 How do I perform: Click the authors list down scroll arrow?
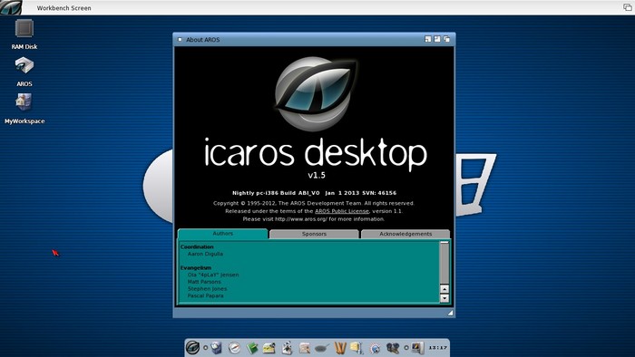pos(444,298)
